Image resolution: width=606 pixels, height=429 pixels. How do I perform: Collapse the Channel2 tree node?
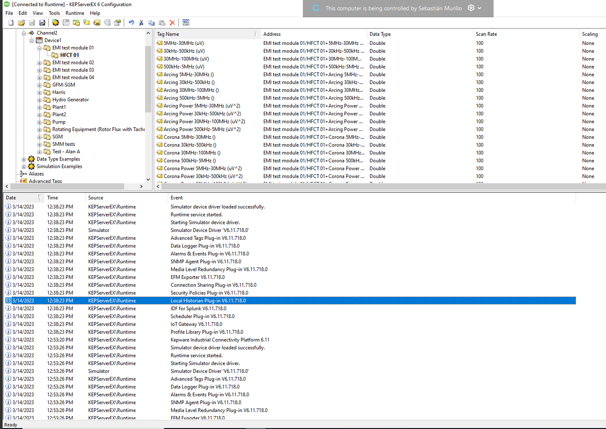point(24,33)
